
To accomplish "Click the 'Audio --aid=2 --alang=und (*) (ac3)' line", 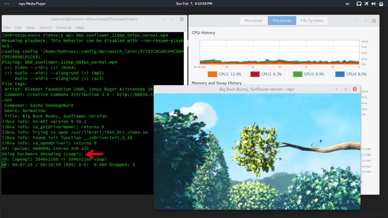I will click(x=59, y=78).
